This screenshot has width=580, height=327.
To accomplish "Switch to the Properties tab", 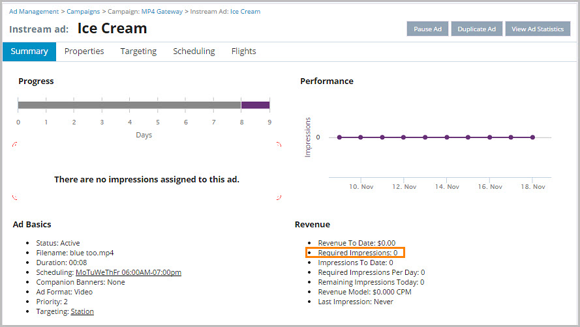I will coord(84,51).
